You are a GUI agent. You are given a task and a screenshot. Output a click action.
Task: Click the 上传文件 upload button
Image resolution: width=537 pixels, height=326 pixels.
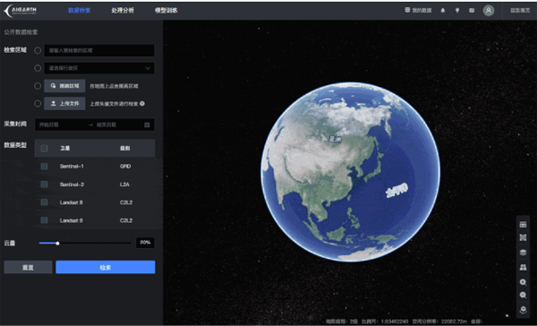[x=64, y=104]
